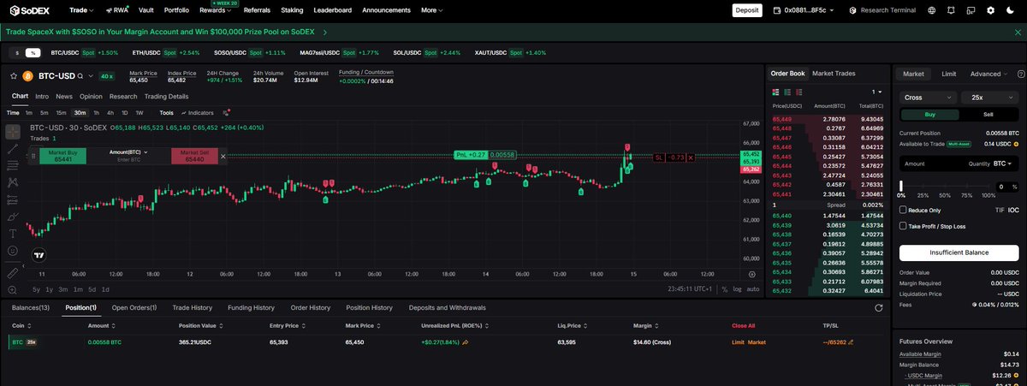
Task: Expand the wallet address 0x0881...8F5c menu
Action: click(x=803, y=10)
